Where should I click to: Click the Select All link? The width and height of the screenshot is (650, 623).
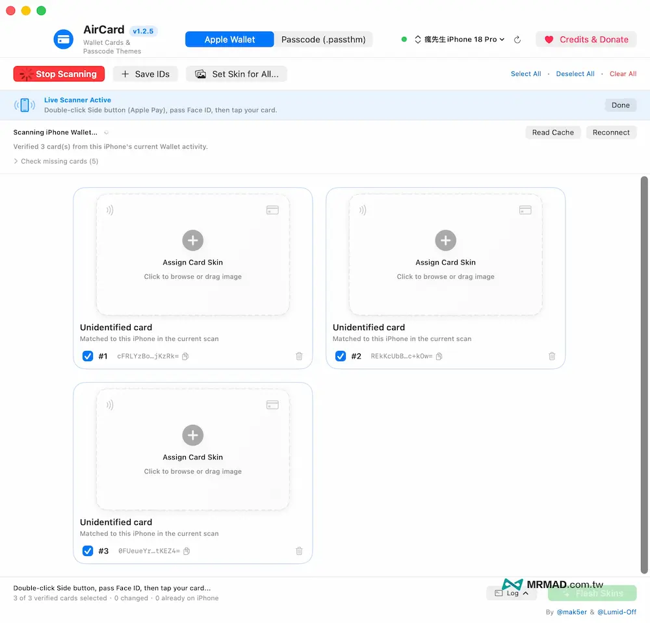click(x=526, y=73)
